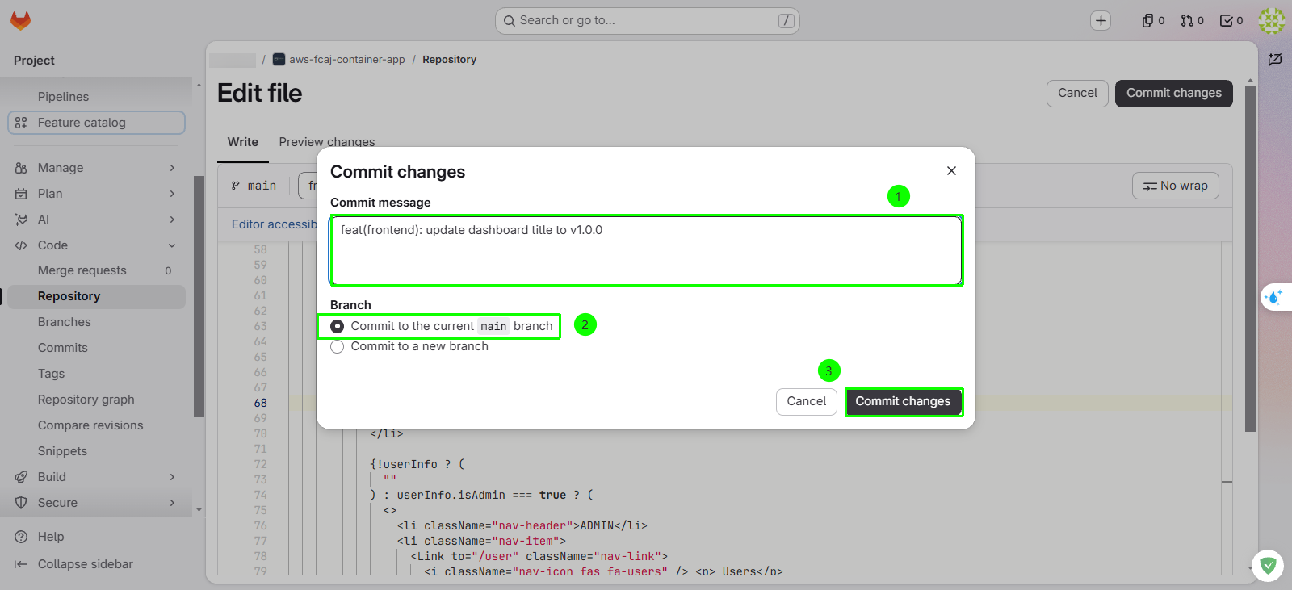The image size is (1292, 590).
Task: Click the page vertical scrollbar
Action: coord(1250,258)
